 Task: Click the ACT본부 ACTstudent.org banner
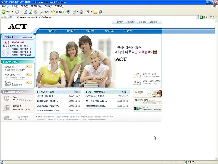coord(147,93)
